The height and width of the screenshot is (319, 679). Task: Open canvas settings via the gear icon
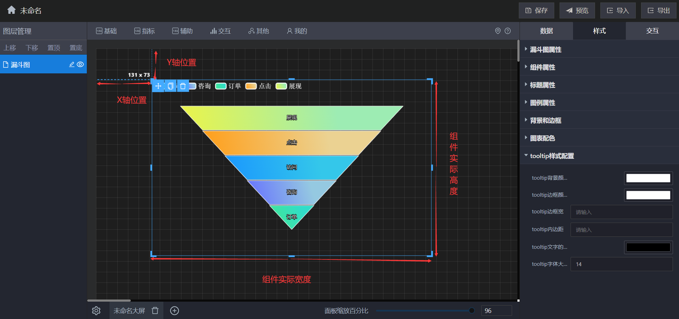click(96, 310)
